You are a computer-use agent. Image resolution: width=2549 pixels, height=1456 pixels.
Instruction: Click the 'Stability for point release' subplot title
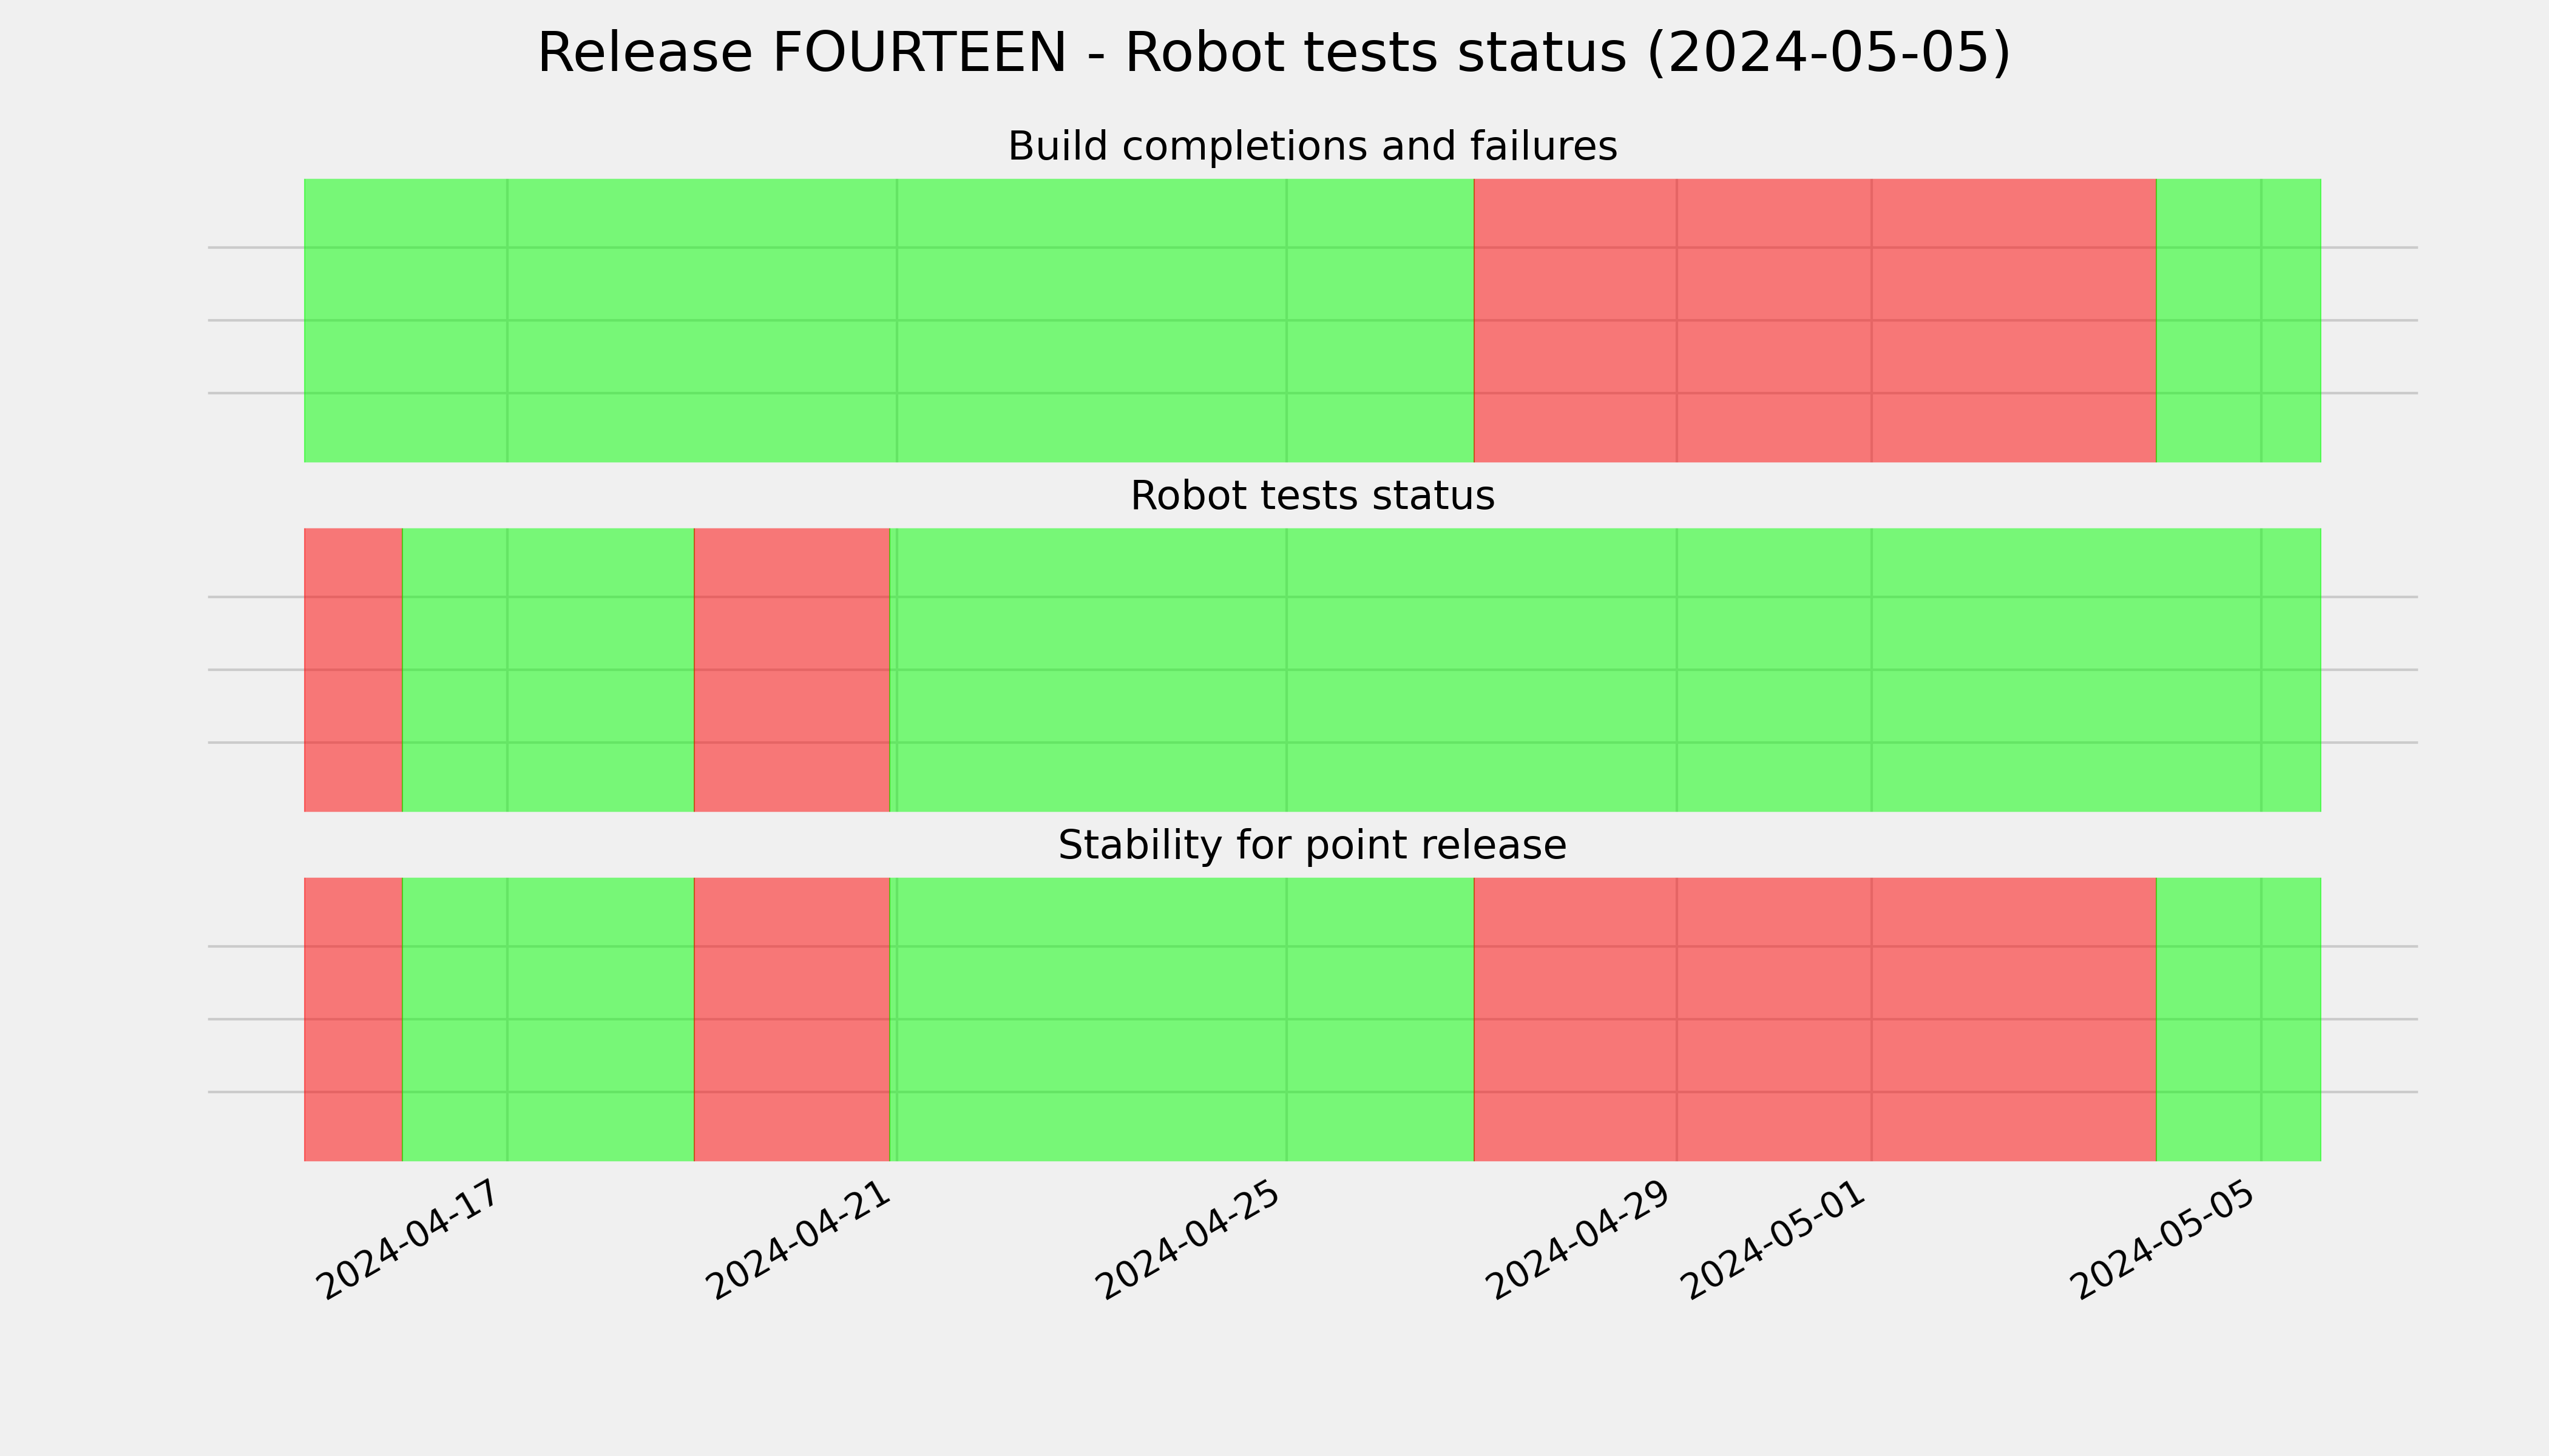click(x=1312, y=845)
